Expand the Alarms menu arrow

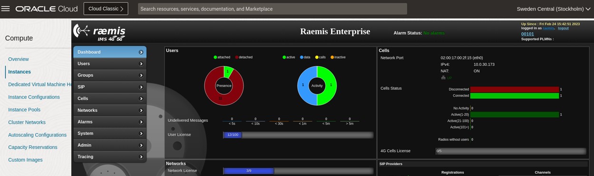pos(141,122)
